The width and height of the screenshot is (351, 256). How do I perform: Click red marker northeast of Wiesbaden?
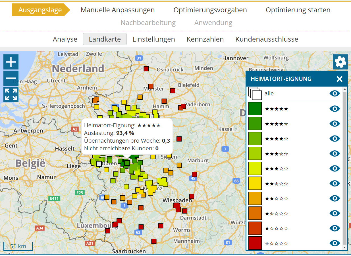pos(192,196)
